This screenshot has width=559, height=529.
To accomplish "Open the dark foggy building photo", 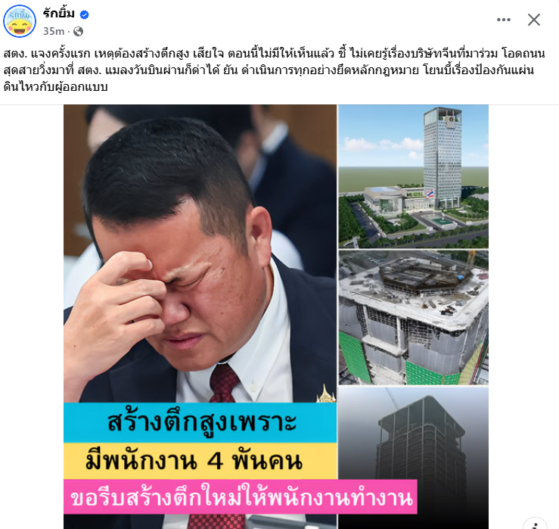I will pyautogui.click(x=413, y=458).
